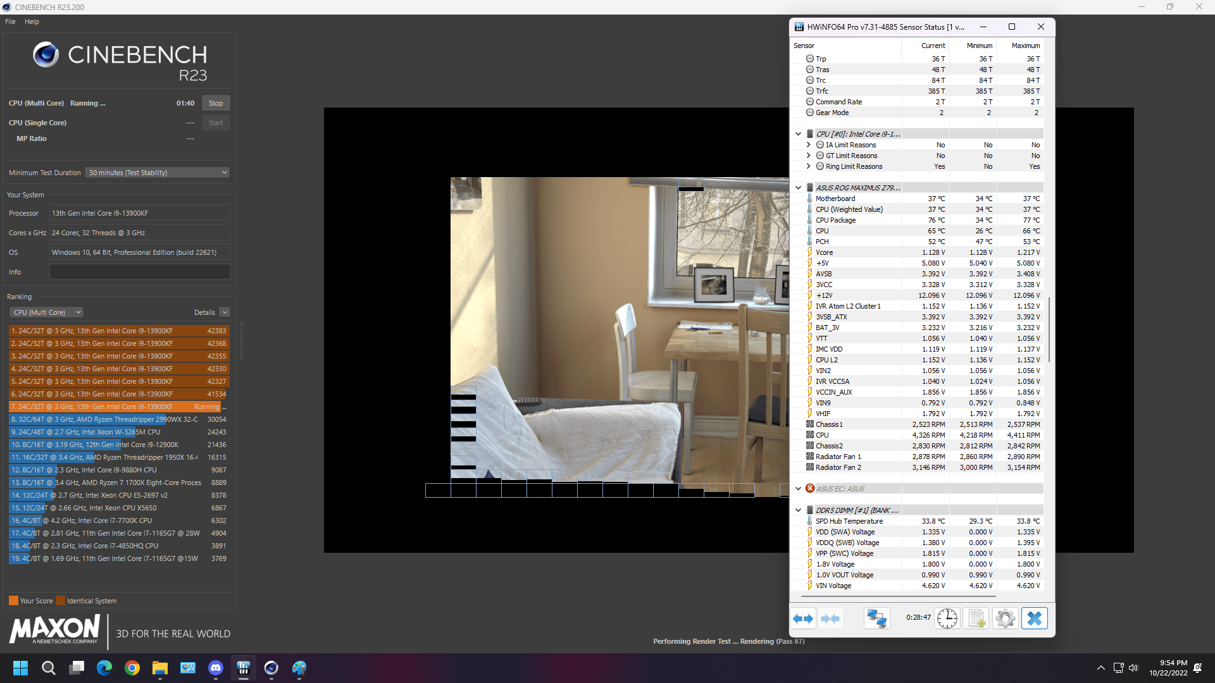Click the logging sheet icon with plus in HWiNFO

[x=976, y=618]
